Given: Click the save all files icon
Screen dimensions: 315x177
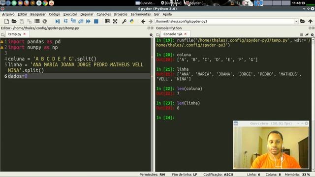Looking at the screenshot, I should [x=30, y=21].
